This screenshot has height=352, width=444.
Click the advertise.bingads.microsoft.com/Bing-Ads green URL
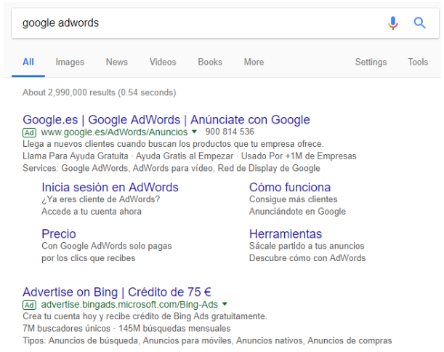click(x=129, y=305)
